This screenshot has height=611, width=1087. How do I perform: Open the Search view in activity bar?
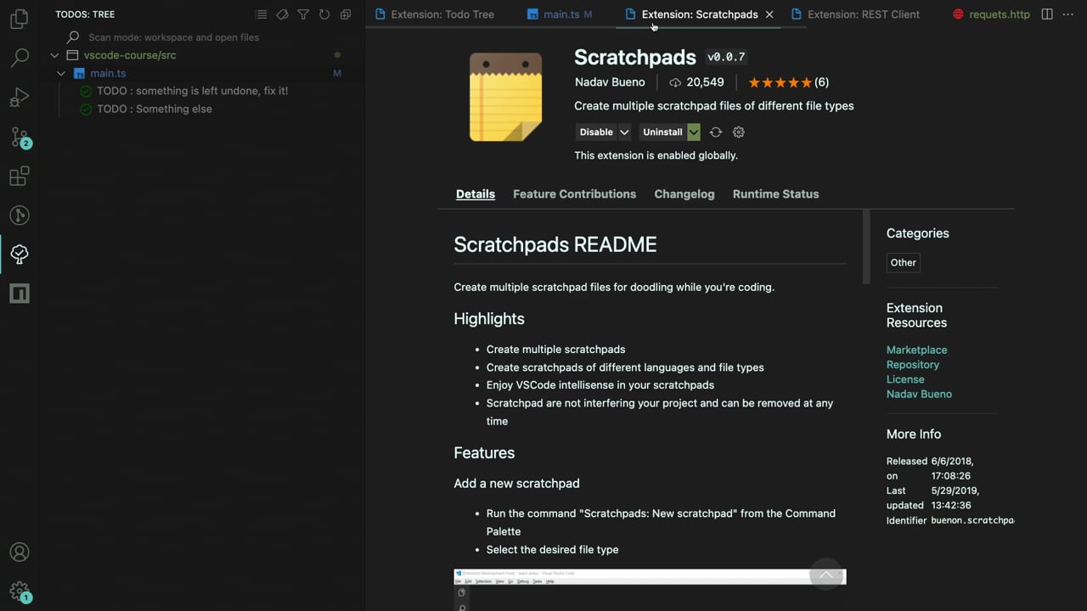tap(19, 58)
